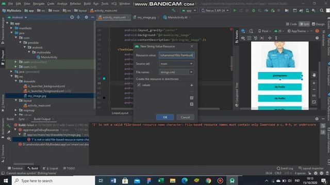Click the Zoom Out minus in preview

[x=314, y=89]
